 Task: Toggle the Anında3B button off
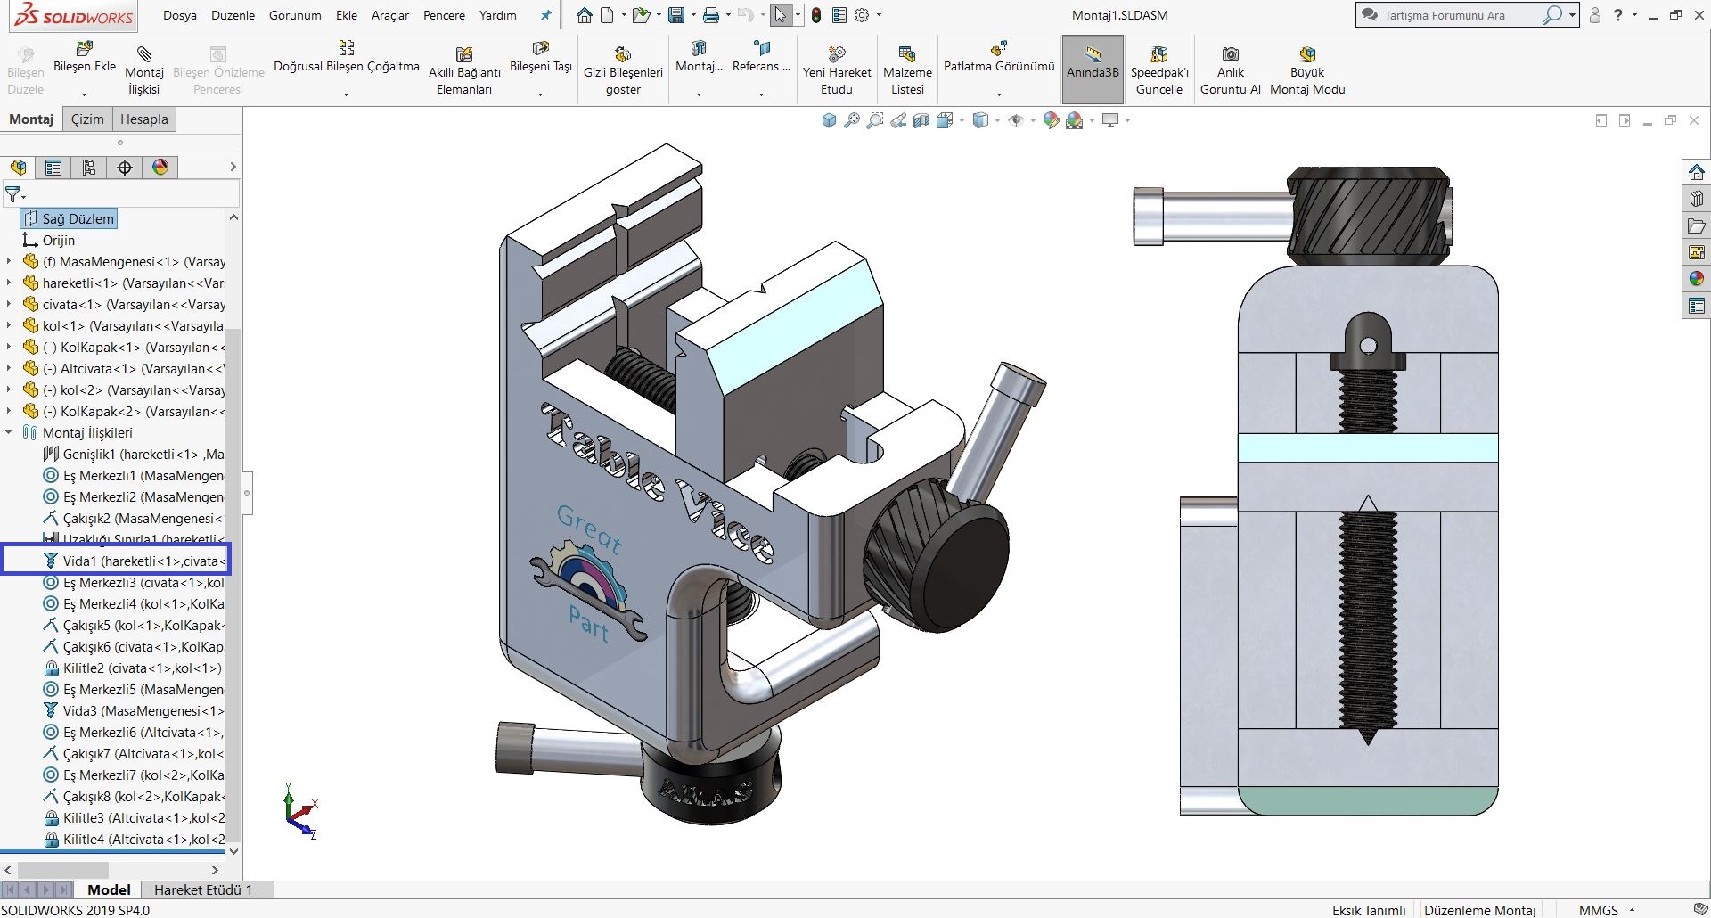tap(1093, 70)
